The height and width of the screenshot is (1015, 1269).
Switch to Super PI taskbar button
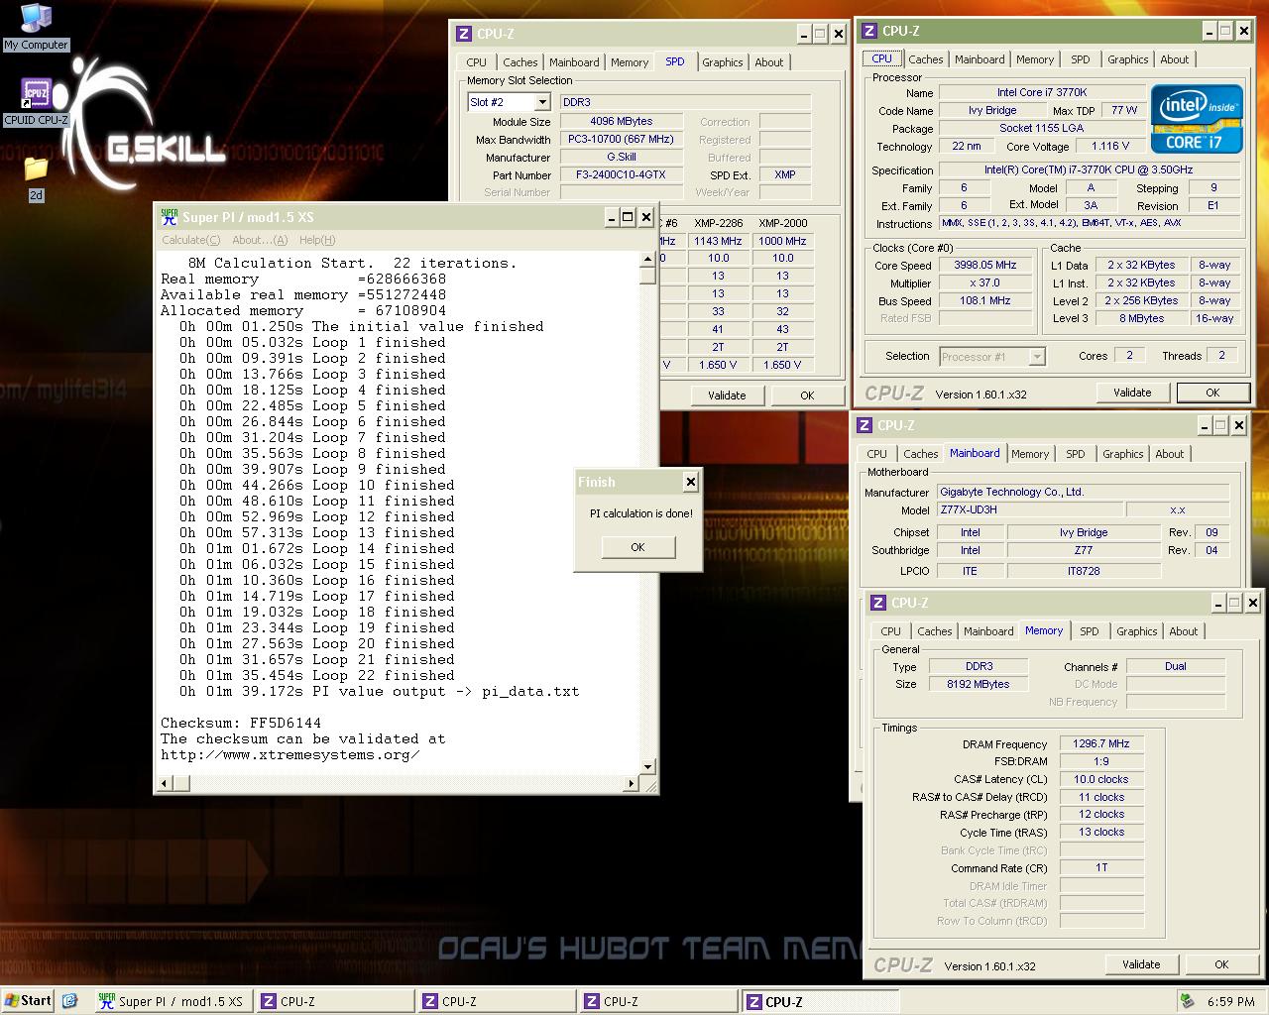173,1001
